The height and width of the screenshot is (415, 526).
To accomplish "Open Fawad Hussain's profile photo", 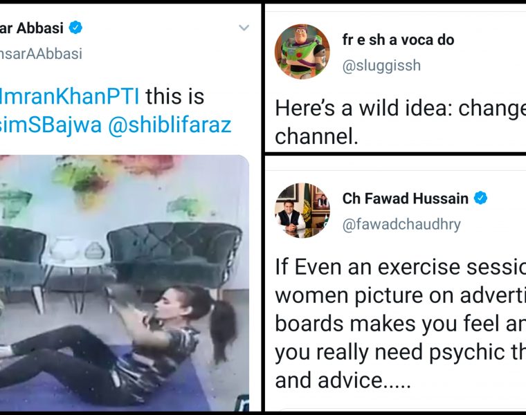I will [x=302, y=210].
